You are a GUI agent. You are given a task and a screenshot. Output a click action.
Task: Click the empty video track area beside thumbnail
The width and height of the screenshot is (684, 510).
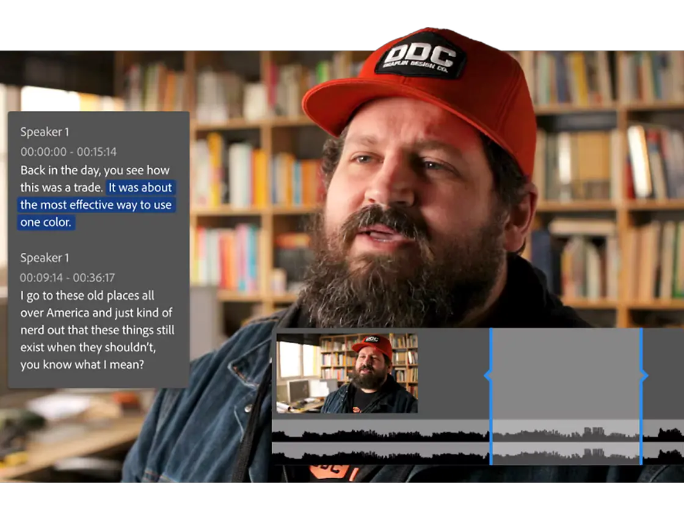tap(453, 373)
